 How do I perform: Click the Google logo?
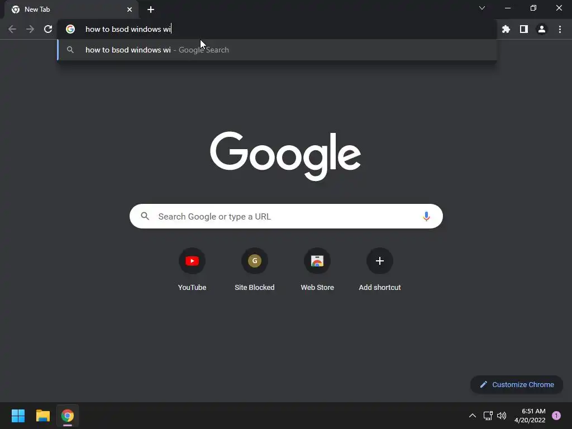click(285, 156)
